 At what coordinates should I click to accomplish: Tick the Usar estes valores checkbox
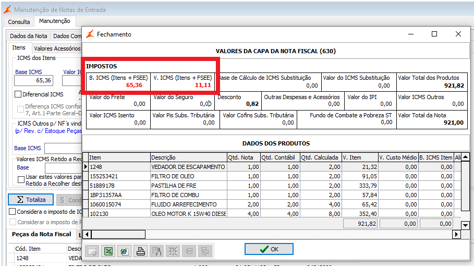tap(21, 179)
